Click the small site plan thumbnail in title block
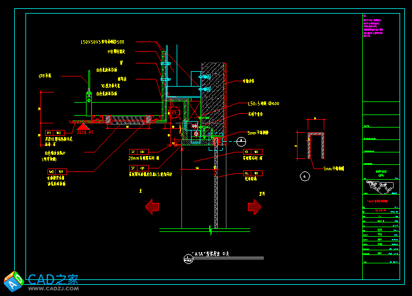 pyautogui.click(x=380, y=188)
